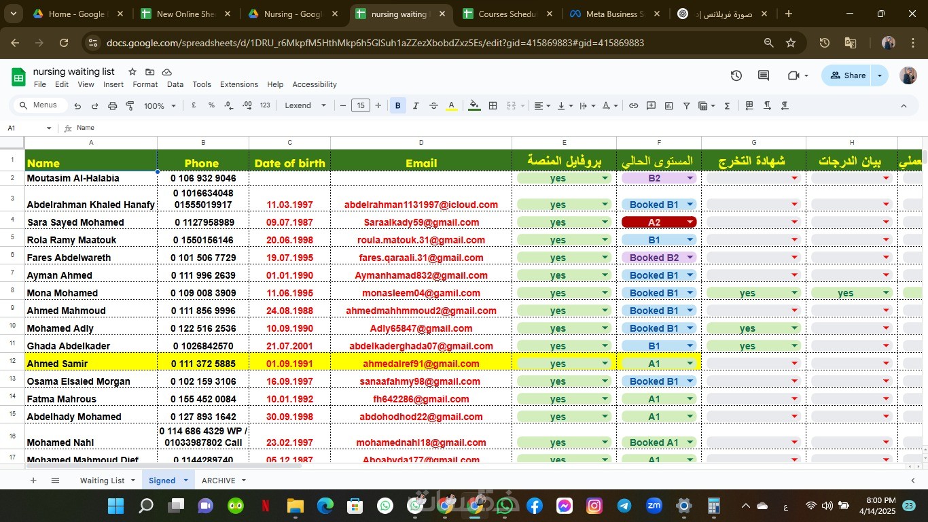Open A2 level dropdown for Sara Sayed Mohamed
This screenshot has height=522, width=928.
tap(690, 222)
